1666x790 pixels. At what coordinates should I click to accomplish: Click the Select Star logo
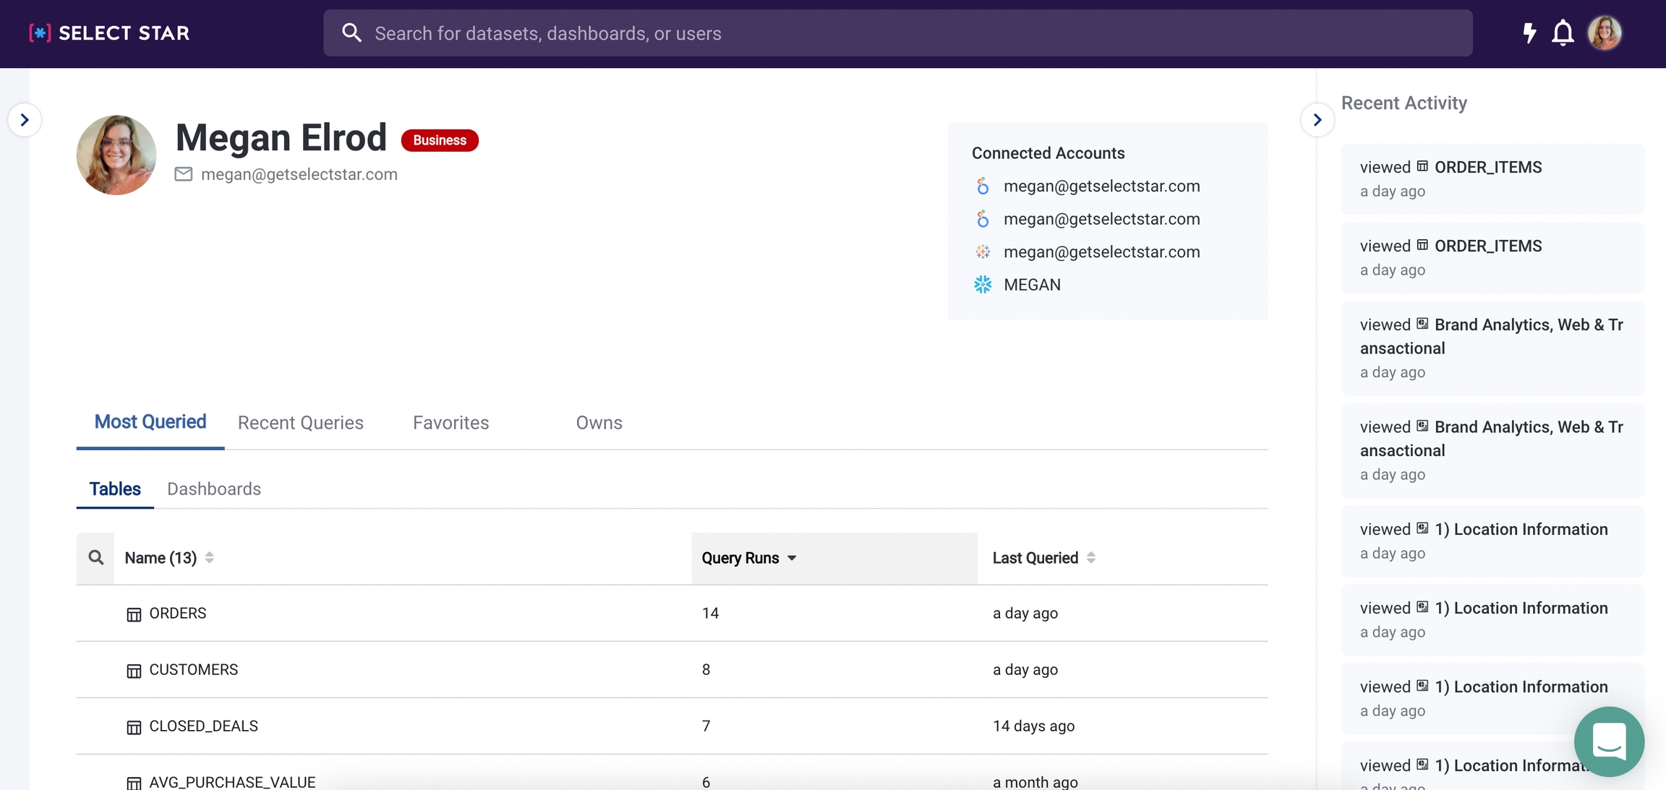(109, 33)
